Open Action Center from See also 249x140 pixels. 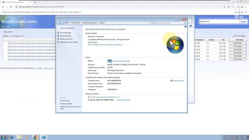(x=65, y=101)
